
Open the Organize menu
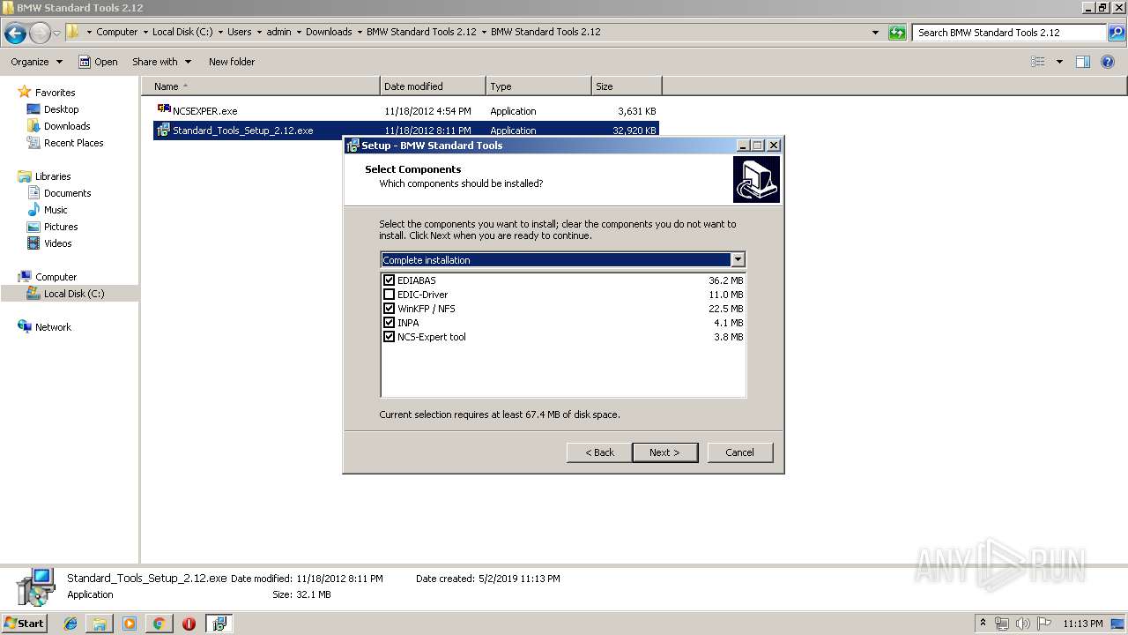pos(36,62)
